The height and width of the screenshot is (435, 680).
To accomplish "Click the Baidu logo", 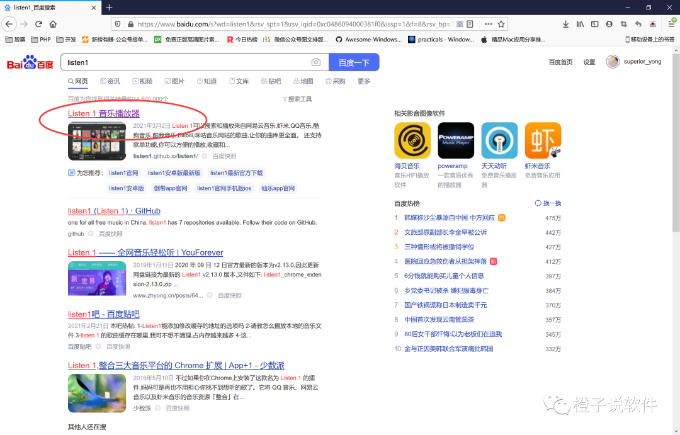I will 30,62.
